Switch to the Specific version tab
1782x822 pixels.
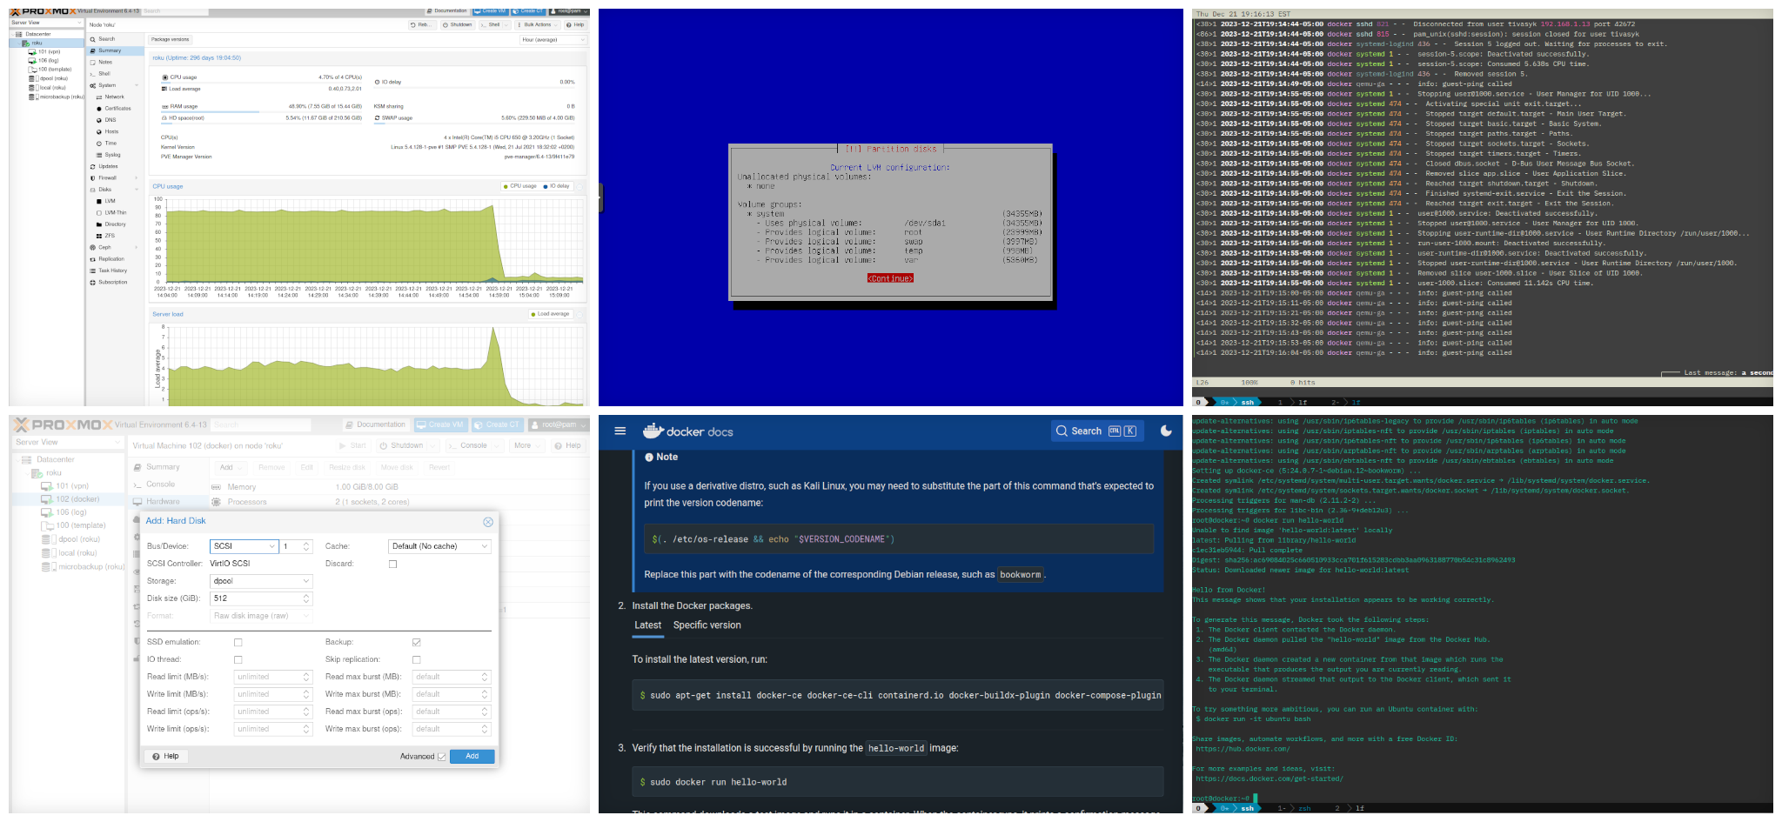707,625
